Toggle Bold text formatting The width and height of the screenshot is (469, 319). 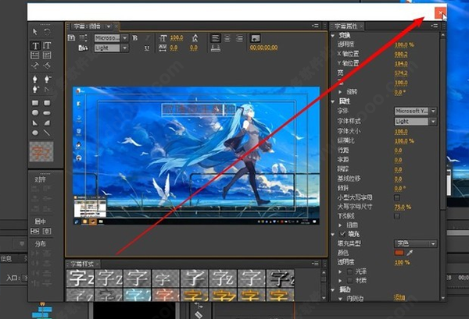pos(135,38)
